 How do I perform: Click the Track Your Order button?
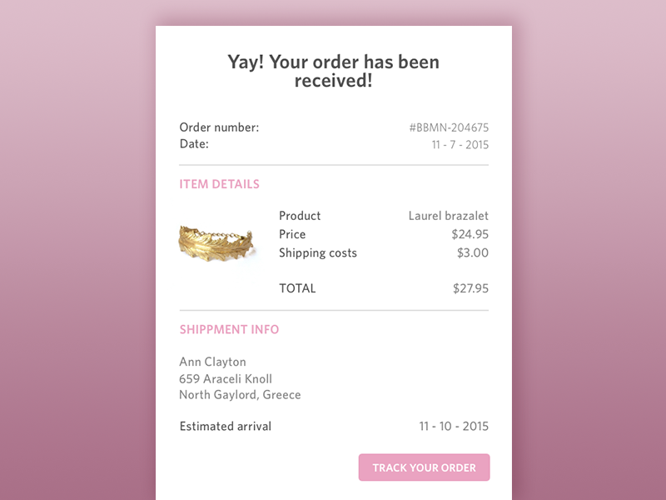424,467
